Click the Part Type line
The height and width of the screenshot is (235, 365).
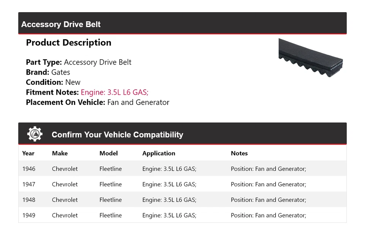pyautogui.click(x=79, y=62)
